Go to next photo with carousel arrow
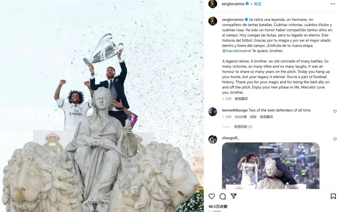 (x=197, y=114)
